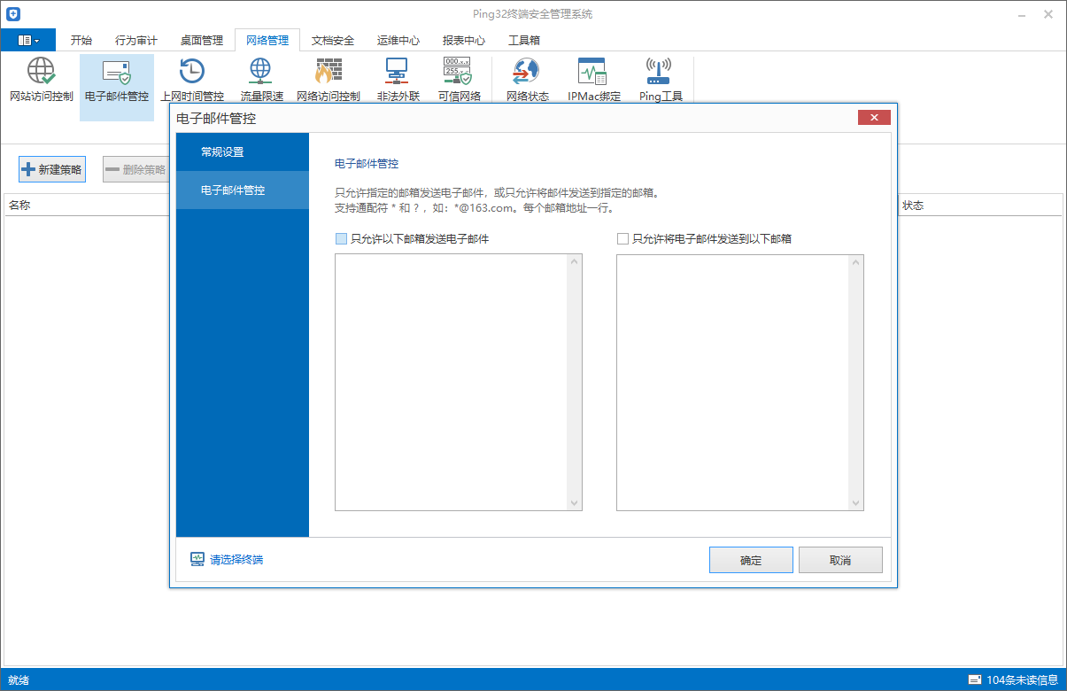
Task: Click 删除策略 button
Action: click(135, 169)
